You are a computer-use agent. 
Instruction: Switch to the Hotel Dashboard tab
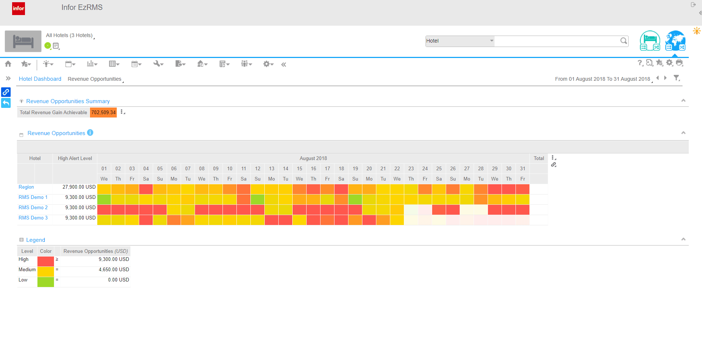[40, 79]
